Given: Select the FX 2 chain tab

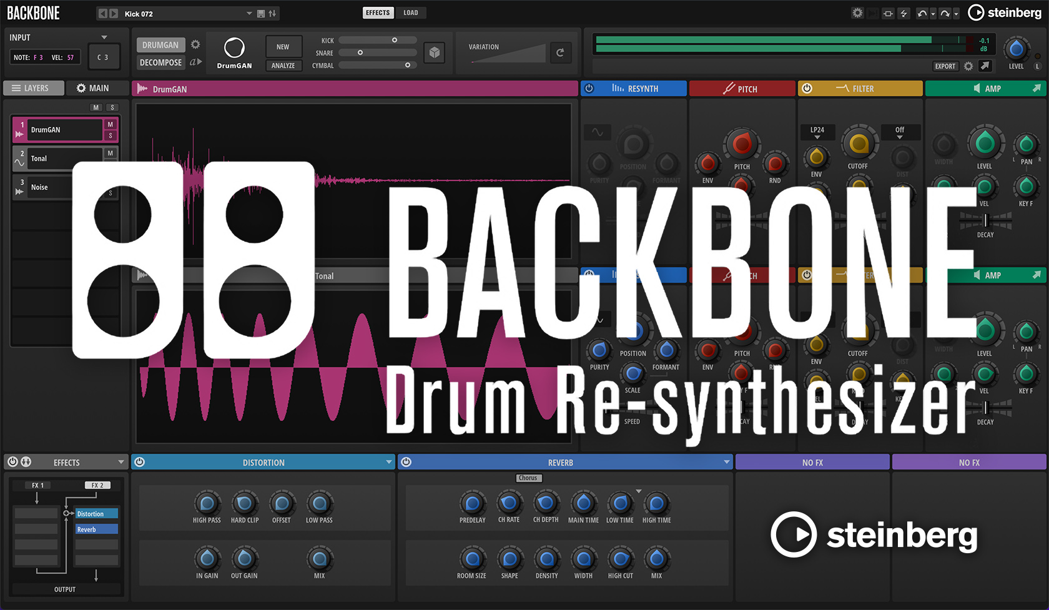Looking at the screenshot, I should pos(97,485).
